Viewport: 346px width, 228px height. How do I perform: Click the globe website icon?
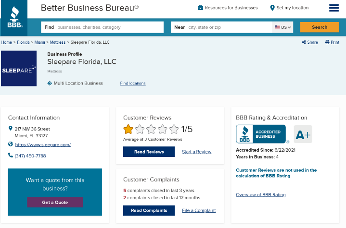[11, 144]
